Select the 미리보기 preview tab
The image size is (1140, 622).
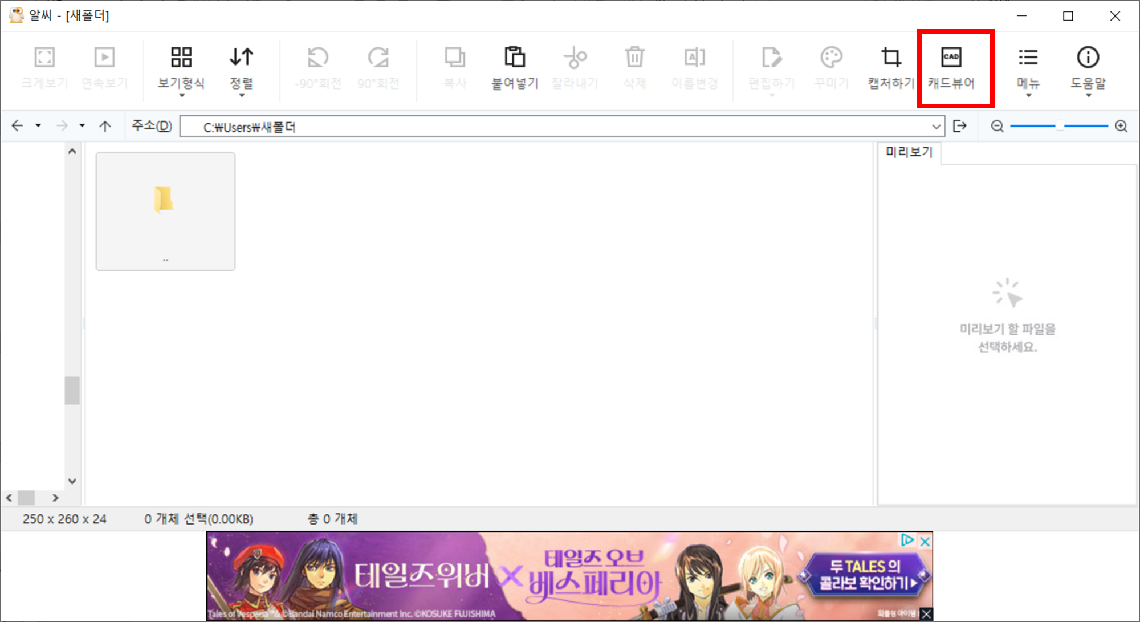(x=909, y=152)
